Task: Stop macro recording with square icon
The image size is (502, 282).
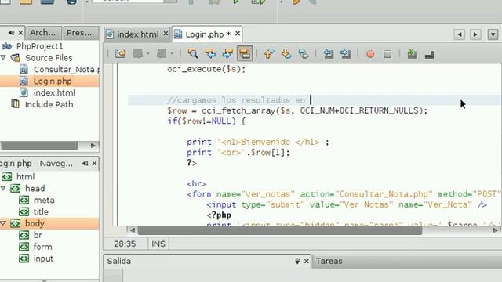Action: pyautogui.click(x=387, y=54)
